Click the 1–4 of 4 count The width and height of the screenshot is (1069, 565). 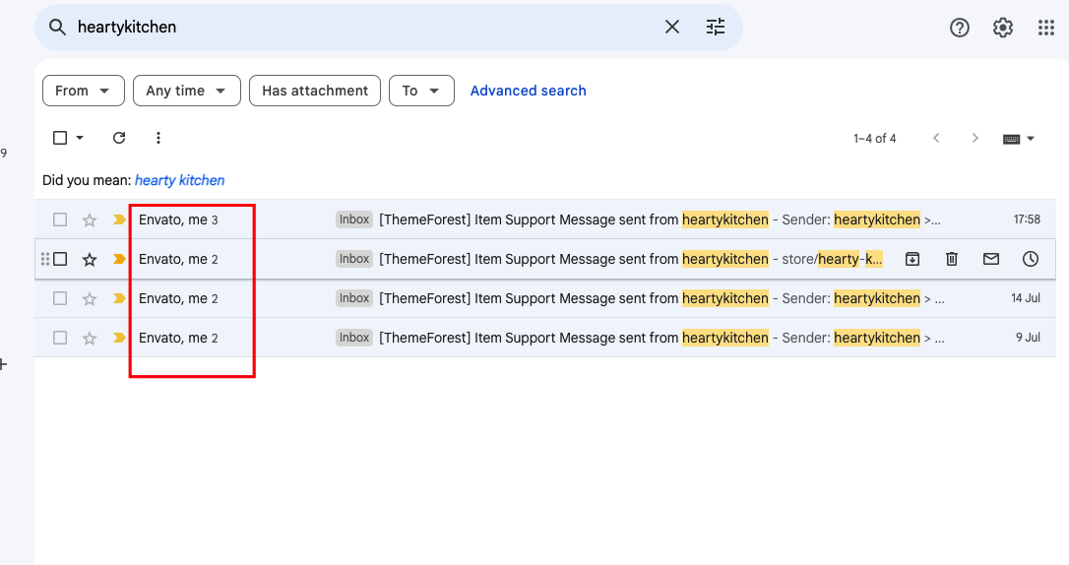pyautogui.click(x=875, y=139)
